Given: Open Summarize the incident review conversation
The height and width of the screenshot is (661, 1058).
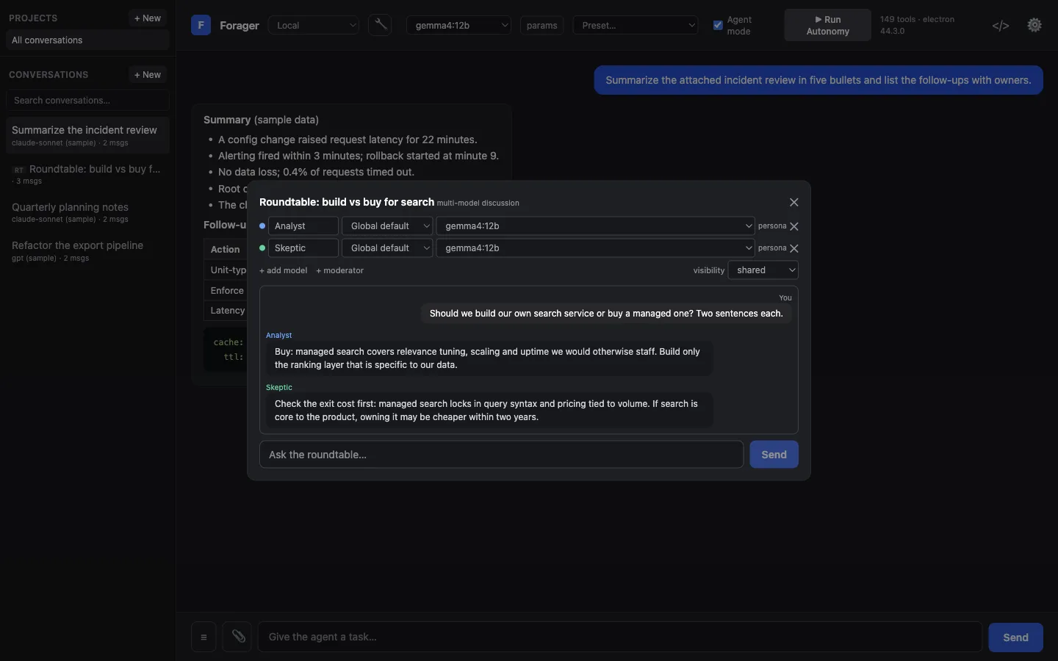Looking at the screenshot, I should [x=87, y=135].
